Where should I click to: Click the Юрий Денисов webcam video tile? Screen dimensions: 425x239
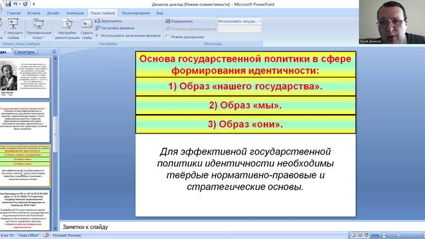click(392, 22)
